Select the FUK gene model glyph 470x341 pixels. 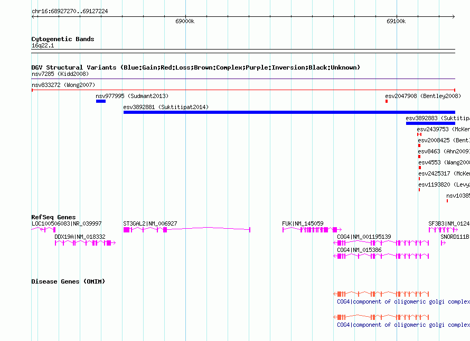[312, 229]
